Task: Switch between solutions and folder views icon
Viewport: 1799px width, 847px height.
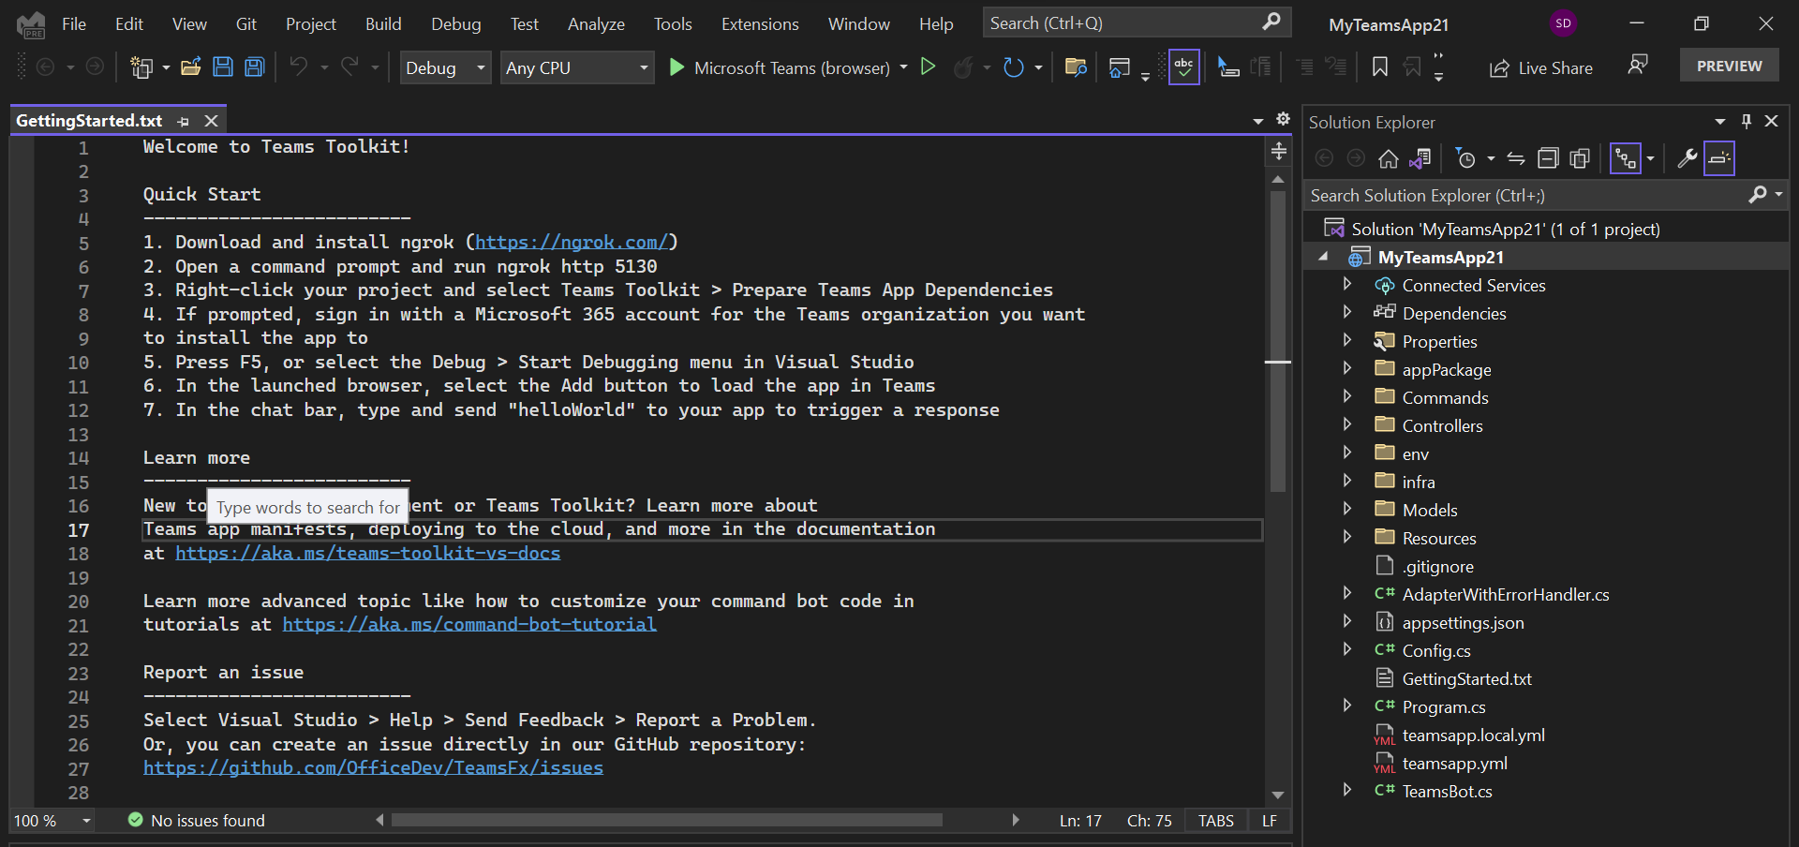Action: pos(1420,159)
